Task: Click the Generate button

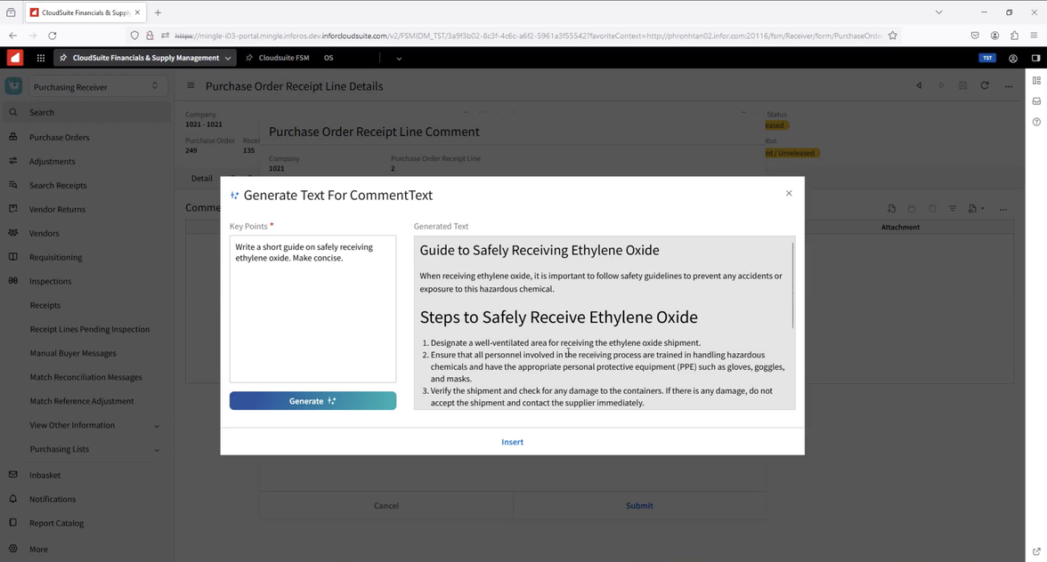Action: pyautogui.click(x=312, y=401)
